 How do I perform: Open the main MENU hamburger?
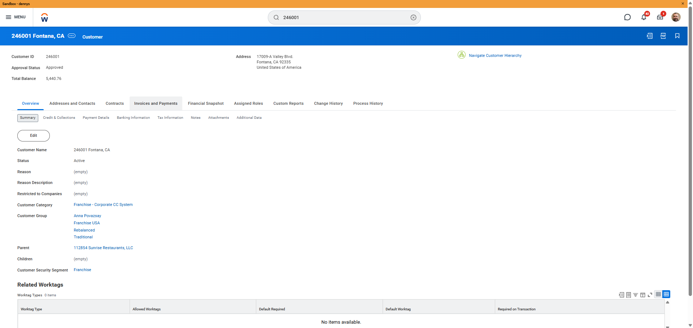pyautogui.click(x=16, y=17)
